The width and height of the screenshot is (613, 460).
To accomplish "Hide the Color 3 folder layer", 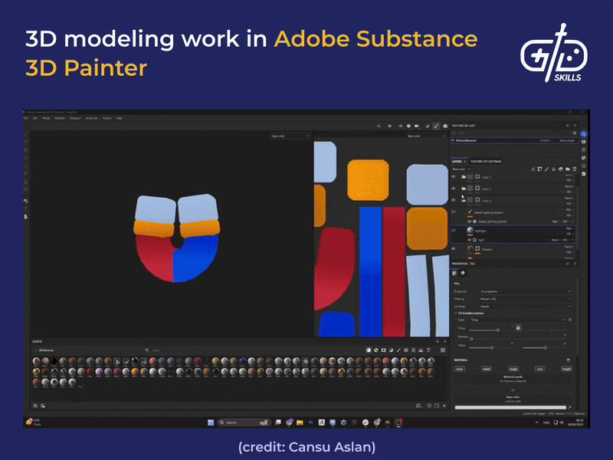I will [x=454, y=200].
